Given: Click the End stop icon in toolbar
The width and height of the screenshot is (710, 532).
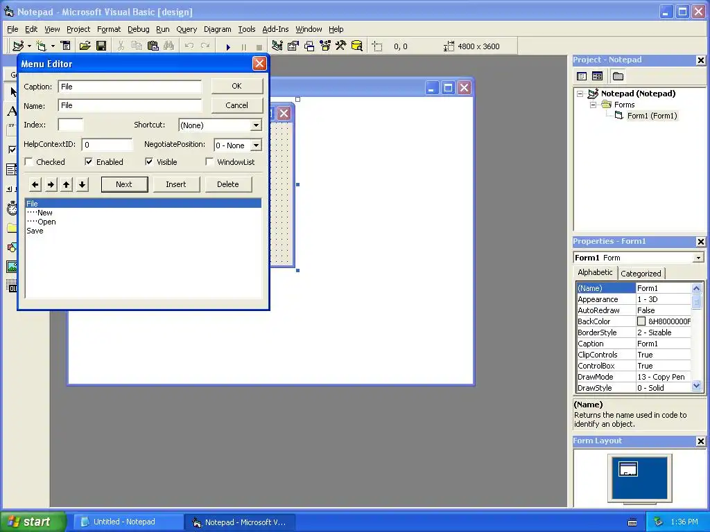Looking at the screenshot, I should [259, 47].
